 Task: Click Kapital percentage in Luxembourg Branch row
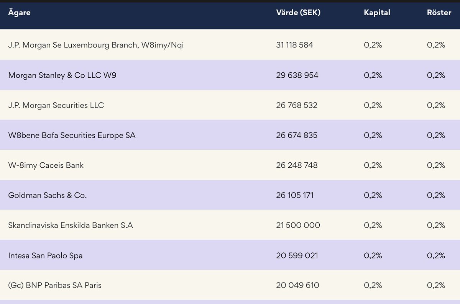point(373,45)
